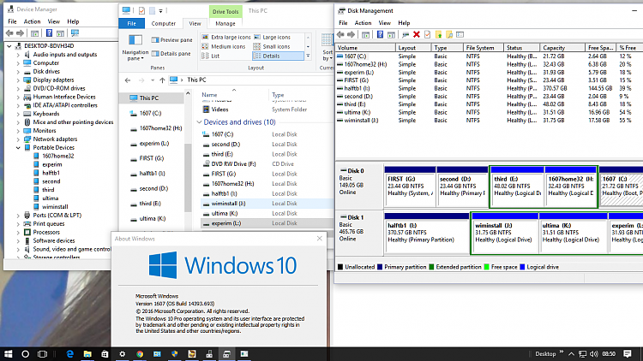Collapse the Devices and drives group
The height and width of the screenshot is (361, 643).
point(199,122)
